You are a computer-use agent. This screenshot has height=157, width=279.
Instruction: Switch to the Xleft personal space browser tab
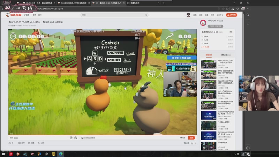pyautogui.click(x=74, y=3)
